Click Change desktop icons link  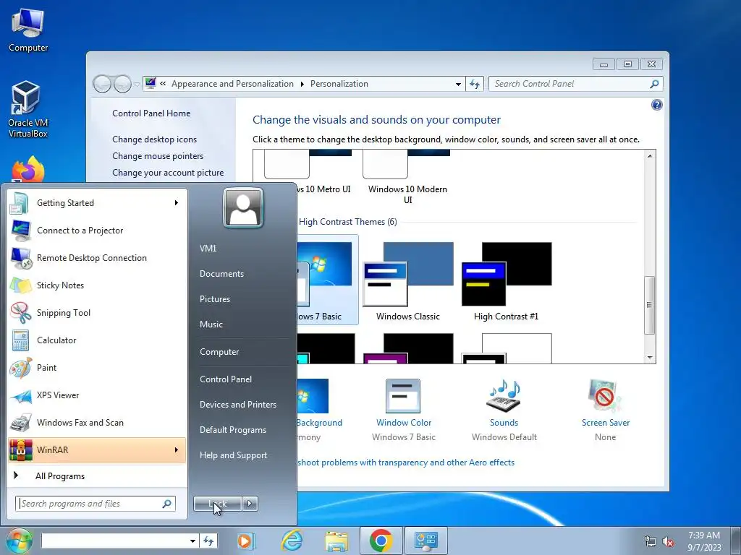[155, 139]
